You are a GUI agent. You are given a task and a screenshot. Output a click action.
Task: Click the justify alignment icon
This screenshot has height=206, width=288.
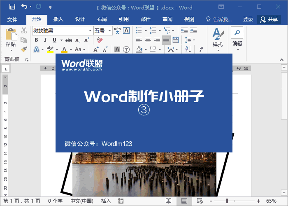point(166,40)
